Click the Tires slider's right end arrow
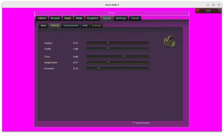The width and height of the screenshot is (224, 134). pos(147,57)
